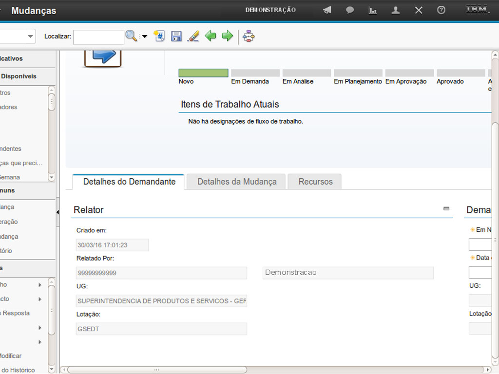Screen dimensions: 499x374
Task: Go to next record with right green arrow
Action: coord(227,36)
